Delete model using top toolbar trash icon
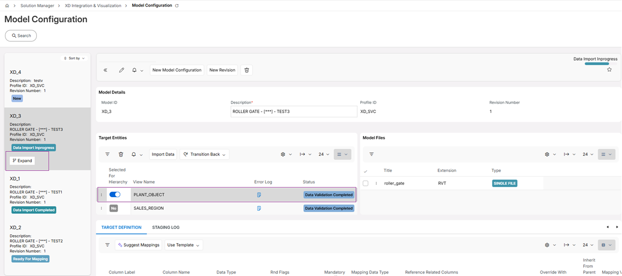Image resolution: width=622 pixels, height=276 pixels. [x=247, y=70]
